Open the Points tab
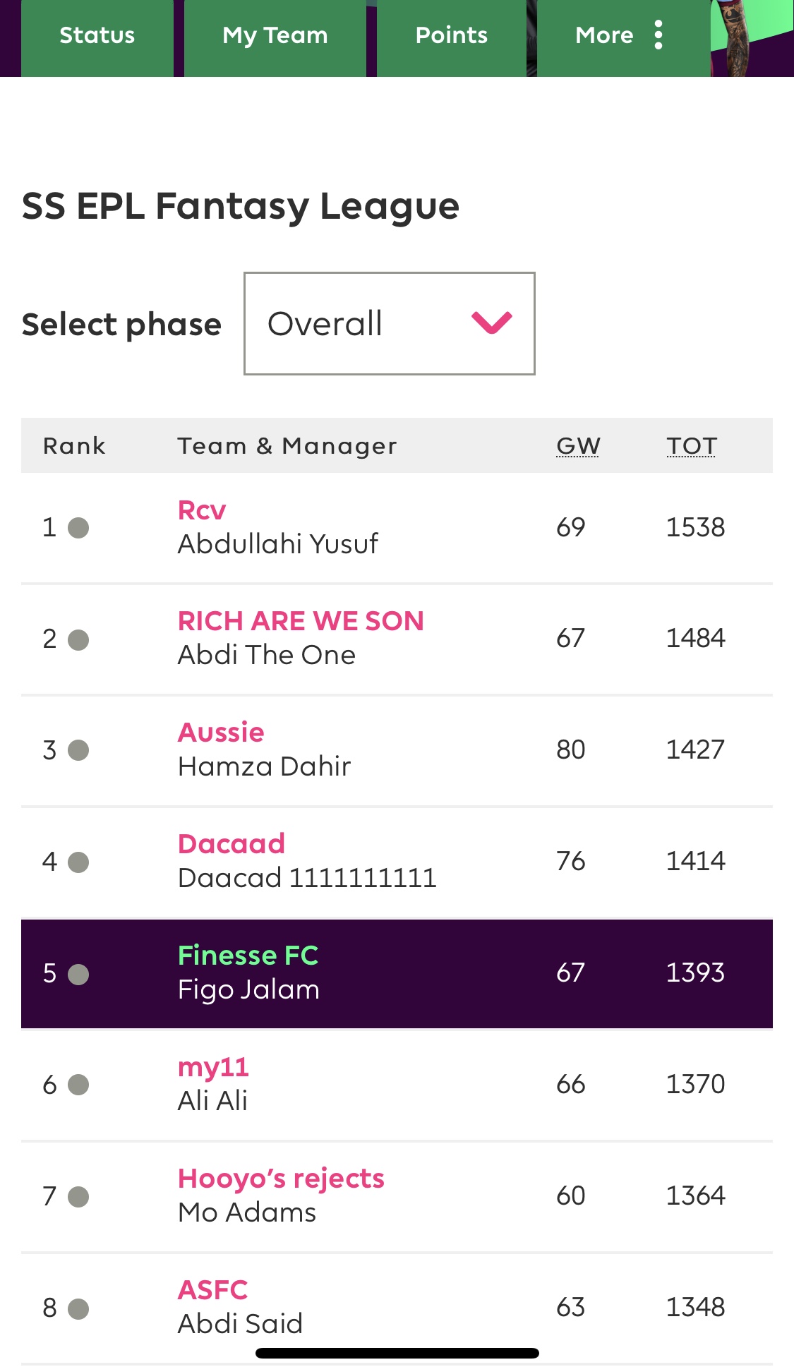Image resolution: width=794 pixels, height=1367 pixels. coord(452,37)
